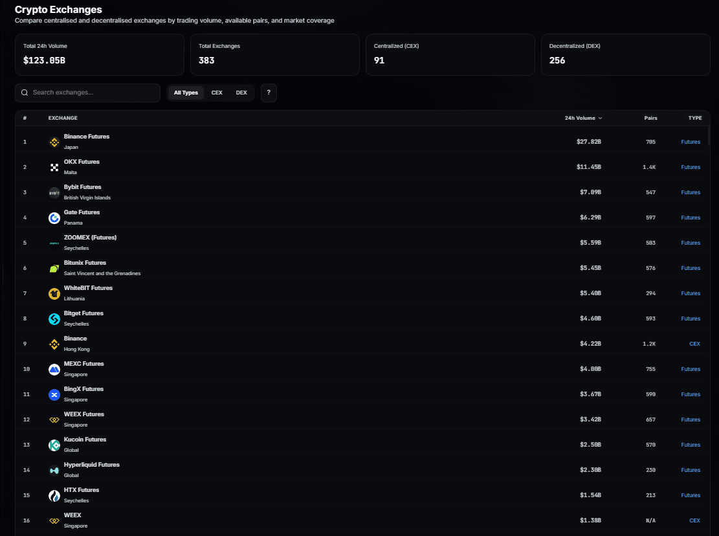719x536 pixels.
Task: Click the table vertical scrollbar thumb
Action: [x=709, y=137]
